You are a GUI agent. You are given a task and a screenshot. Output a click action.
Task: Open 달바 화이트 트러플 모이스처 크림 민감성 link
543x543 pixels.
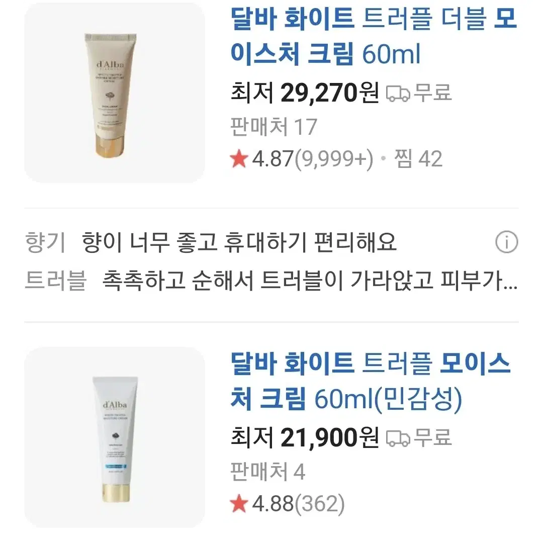(371, 381)
